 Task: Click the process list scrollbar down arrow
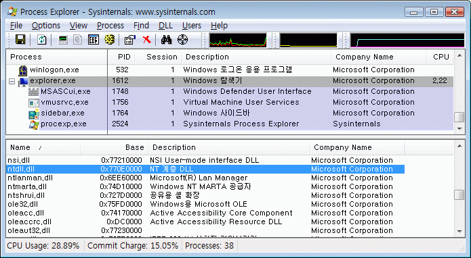point(459,129)
